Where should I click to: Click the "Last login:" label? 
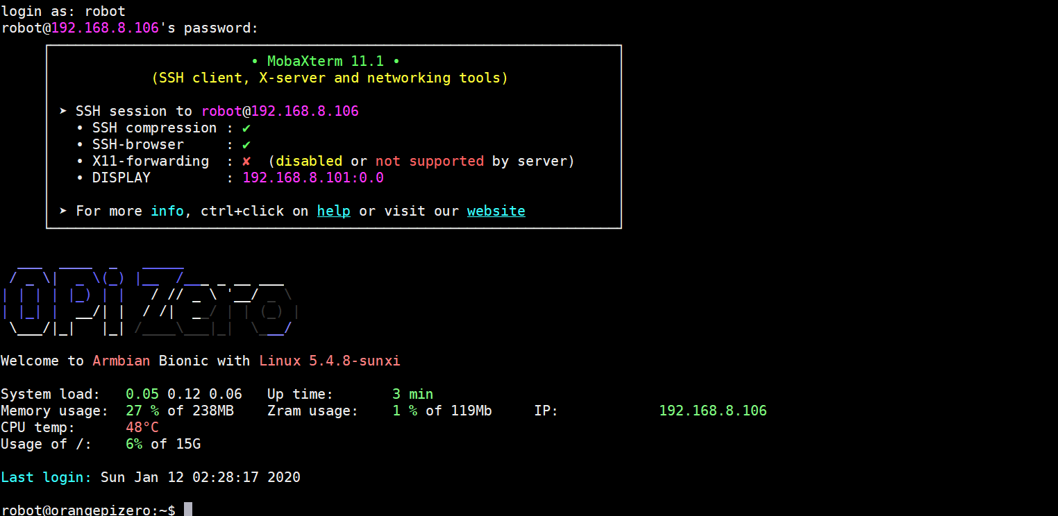[46, 477]
